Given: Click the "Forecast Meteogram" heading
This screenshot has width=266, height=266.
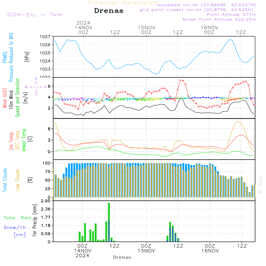Looking at the screenshot, I should [124, 3].
